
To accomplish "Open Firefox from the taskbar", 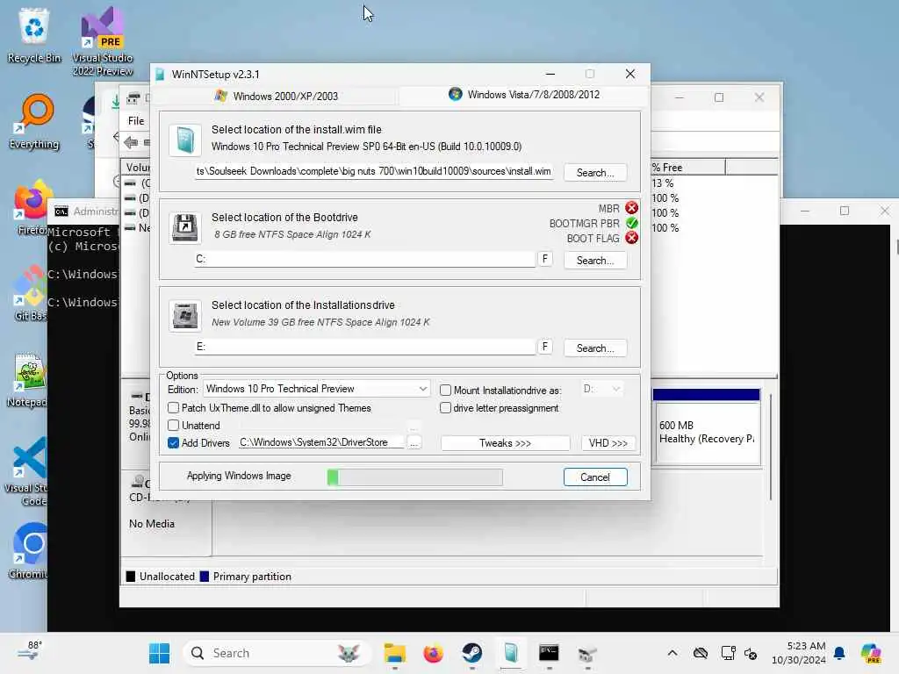I will (433, 653).
